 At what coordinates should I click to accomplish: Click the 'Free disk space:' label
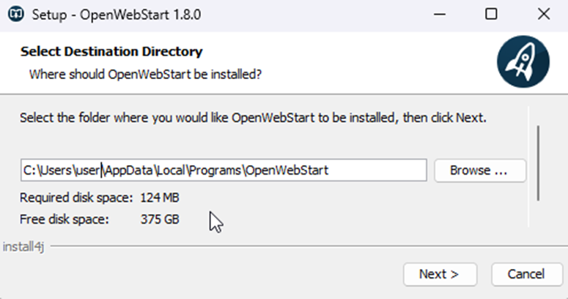(64, 219)
